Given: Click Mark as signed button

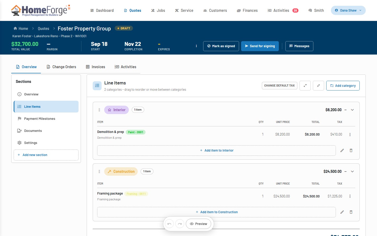Looking at the screenshot, I should 221,46.
